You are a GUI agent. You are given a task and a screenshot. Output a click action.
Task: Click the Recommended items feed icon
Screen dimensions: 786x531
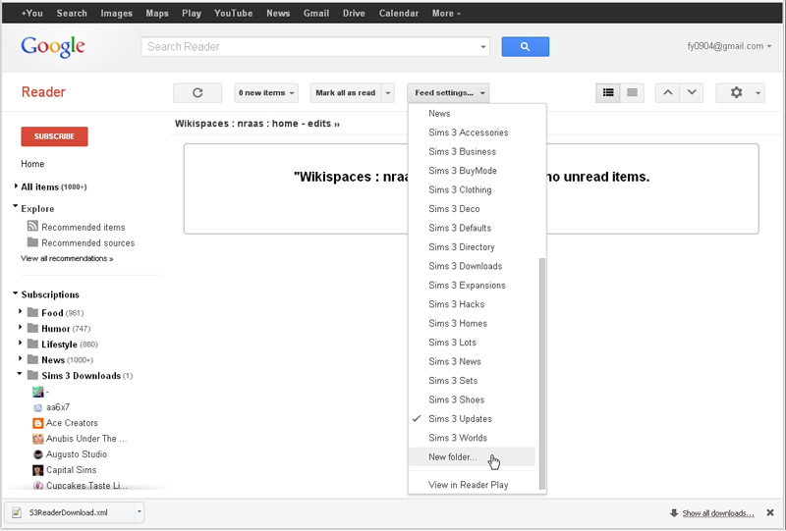pyautogui.click(x=32, y=227)
